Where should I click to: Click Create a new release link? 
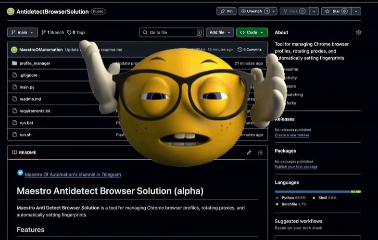pyautogui.click(x=292, y=135)
